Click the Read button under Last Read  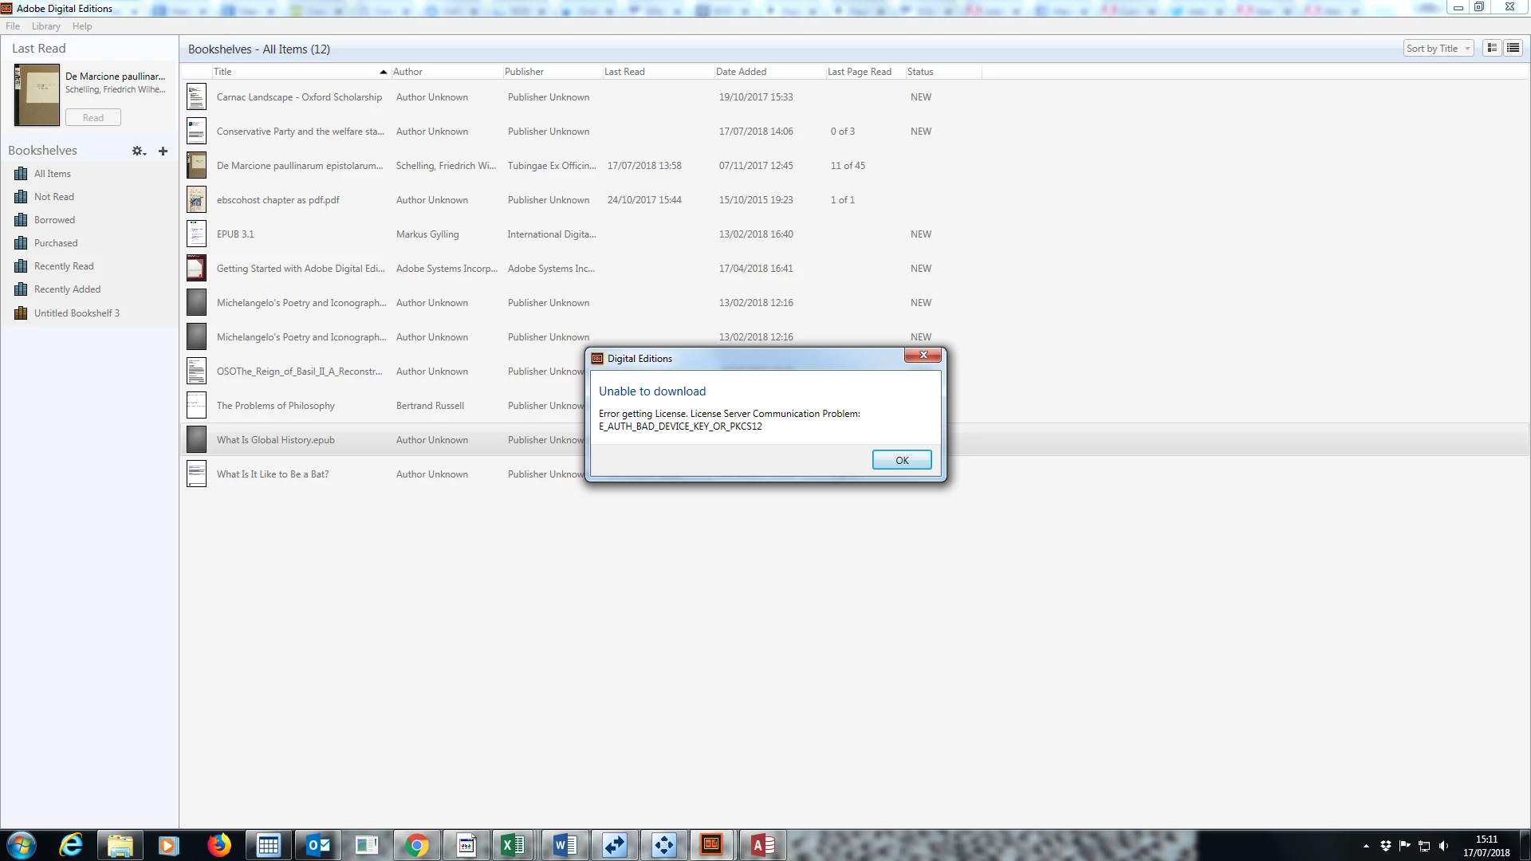tap(93, 118)
